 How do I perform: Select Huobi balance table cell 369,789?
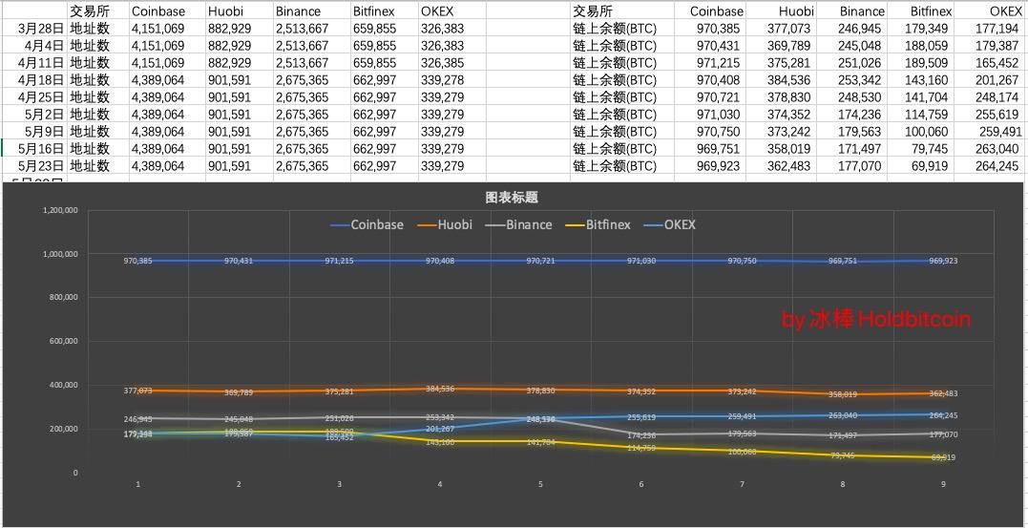(781, 46)
